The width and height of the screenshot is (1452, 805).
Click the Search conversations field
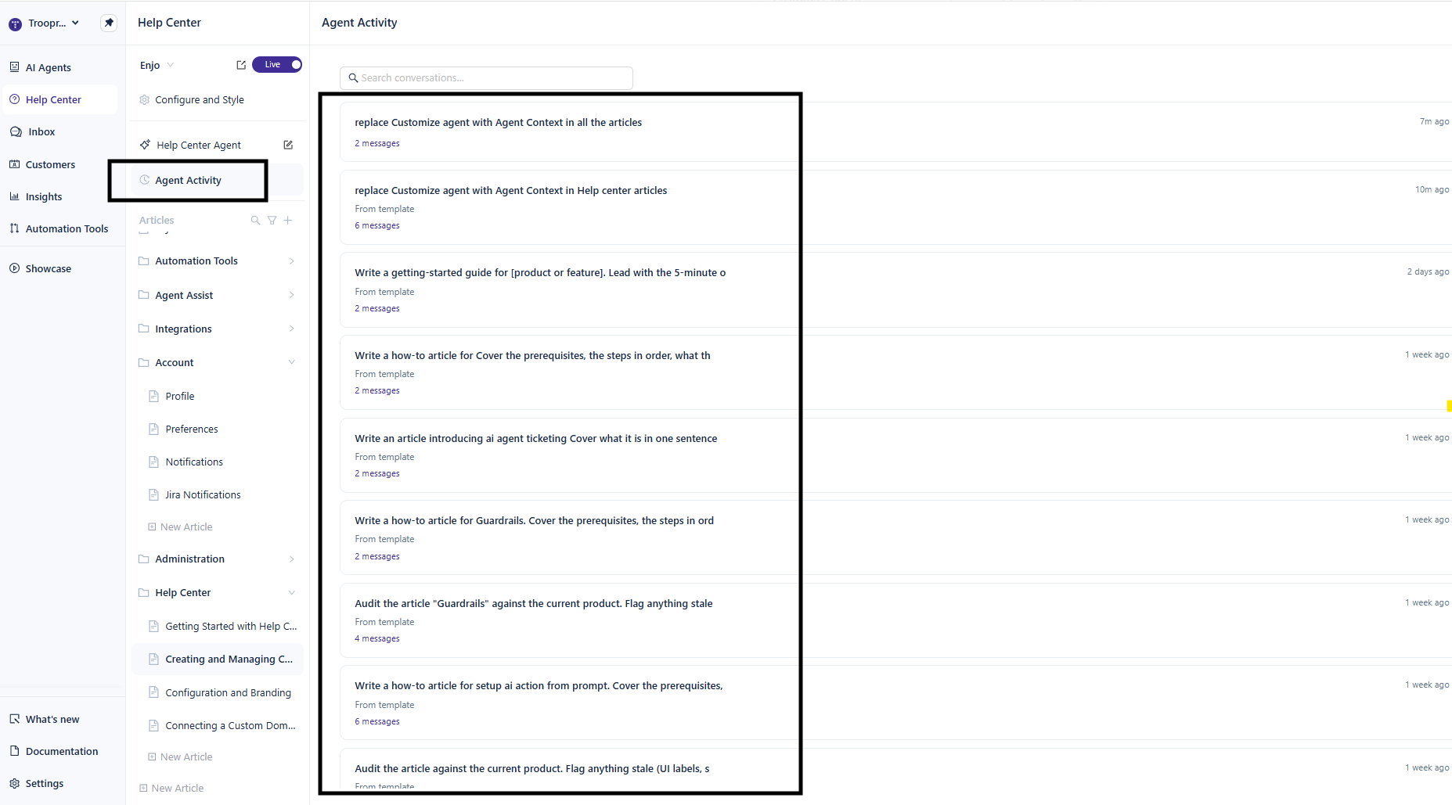pos(486,78)
